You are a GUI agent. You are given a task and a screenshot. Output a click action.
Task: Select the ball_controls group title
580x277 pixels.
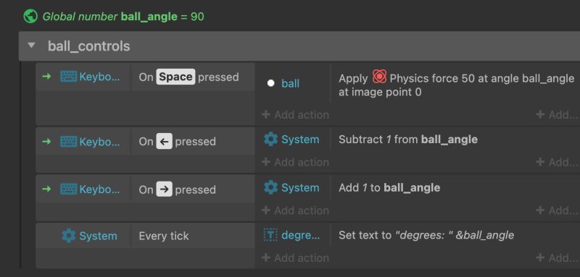(88, 46)
